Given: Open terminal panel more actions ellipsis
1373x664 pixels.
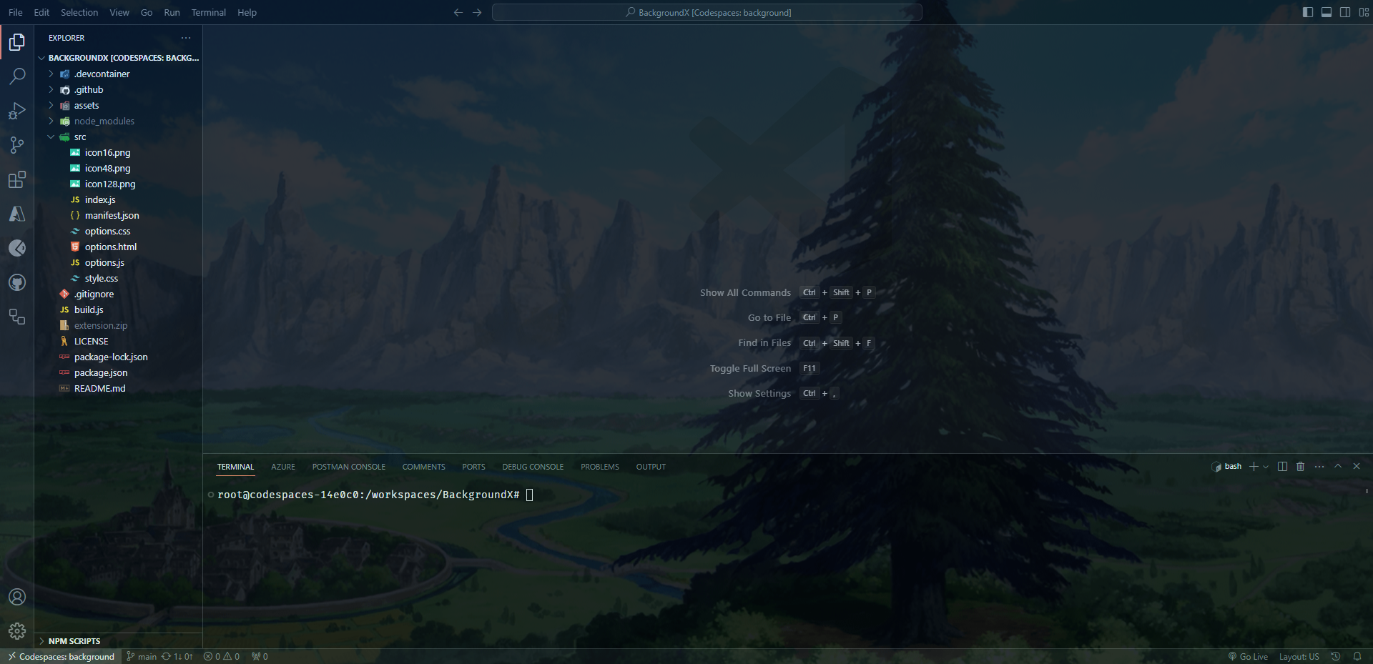Looking at the screenshot, I should click(x=1319, y=467).
